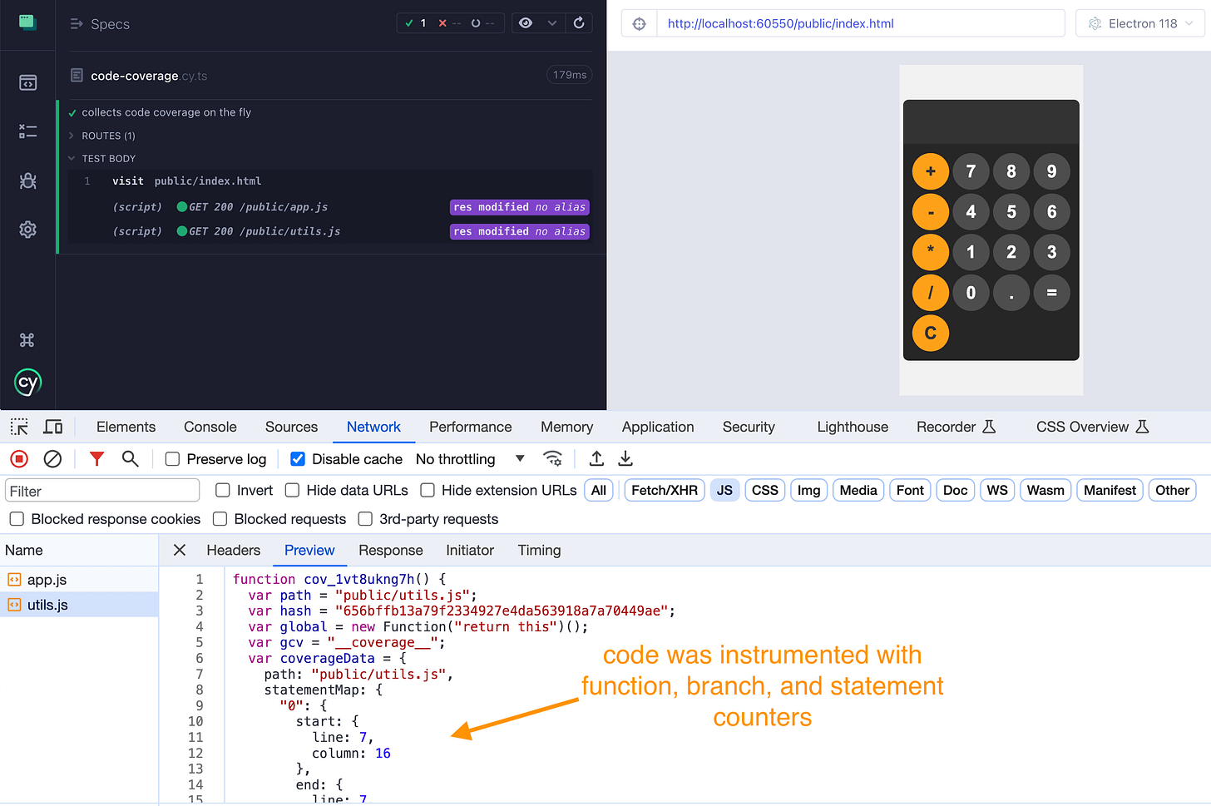Clear the network log
The width and height of the screenshot is (1211, 806).
tap(52, 458)
